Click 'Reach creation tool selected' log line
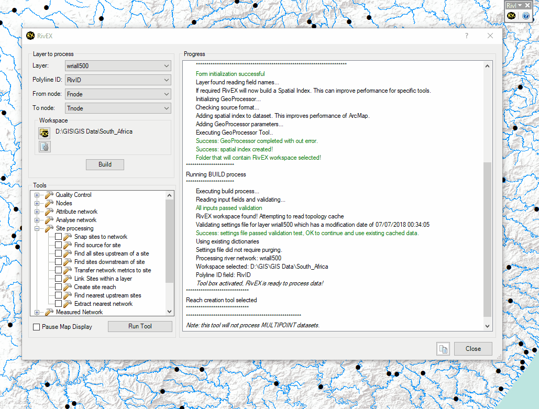The width and height of the screenshot is (539, 409). pyautogui.click(x=222, y=300)
